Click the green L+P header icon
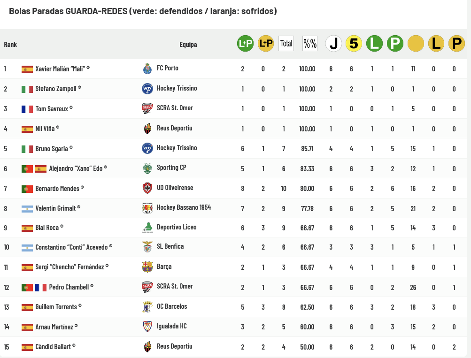471x358 pixels. coord(245,44)
